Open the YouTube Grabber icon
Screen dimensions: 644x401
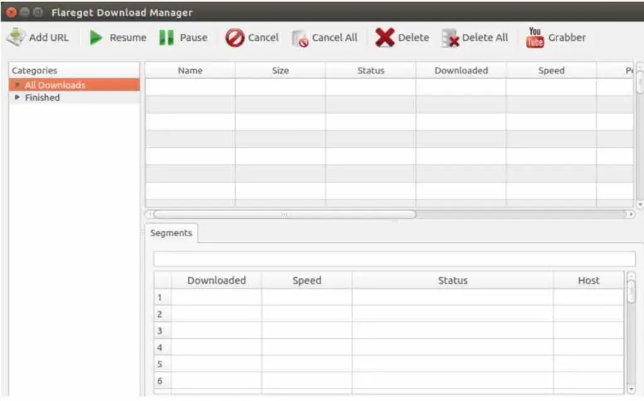point(535,37)
